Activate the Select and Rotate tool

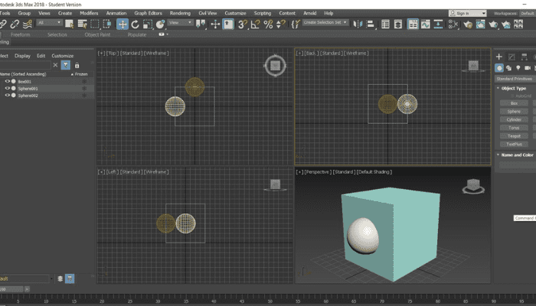tap(135, 24)
